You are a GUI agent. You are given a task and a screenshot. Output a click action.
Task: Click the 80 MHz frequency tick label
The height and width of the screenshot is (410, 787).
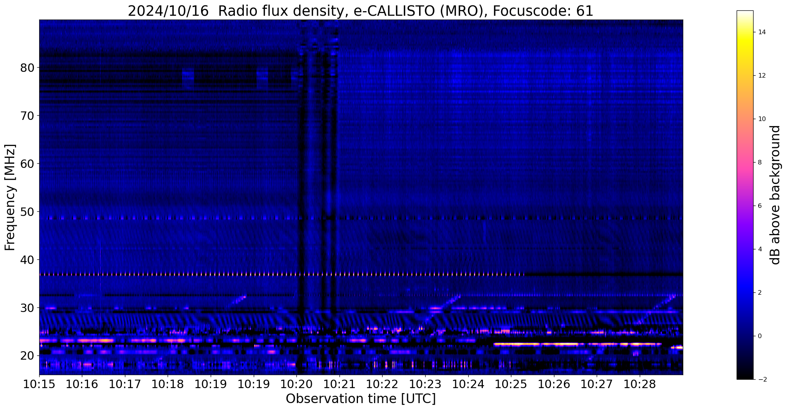point(27,68)
